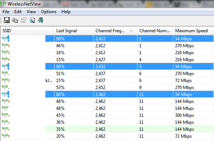The width and height of the screenshot is (214, 141).
Task: Click the Copy Selected Items toolbar icon
Action: tap(15, 20)
